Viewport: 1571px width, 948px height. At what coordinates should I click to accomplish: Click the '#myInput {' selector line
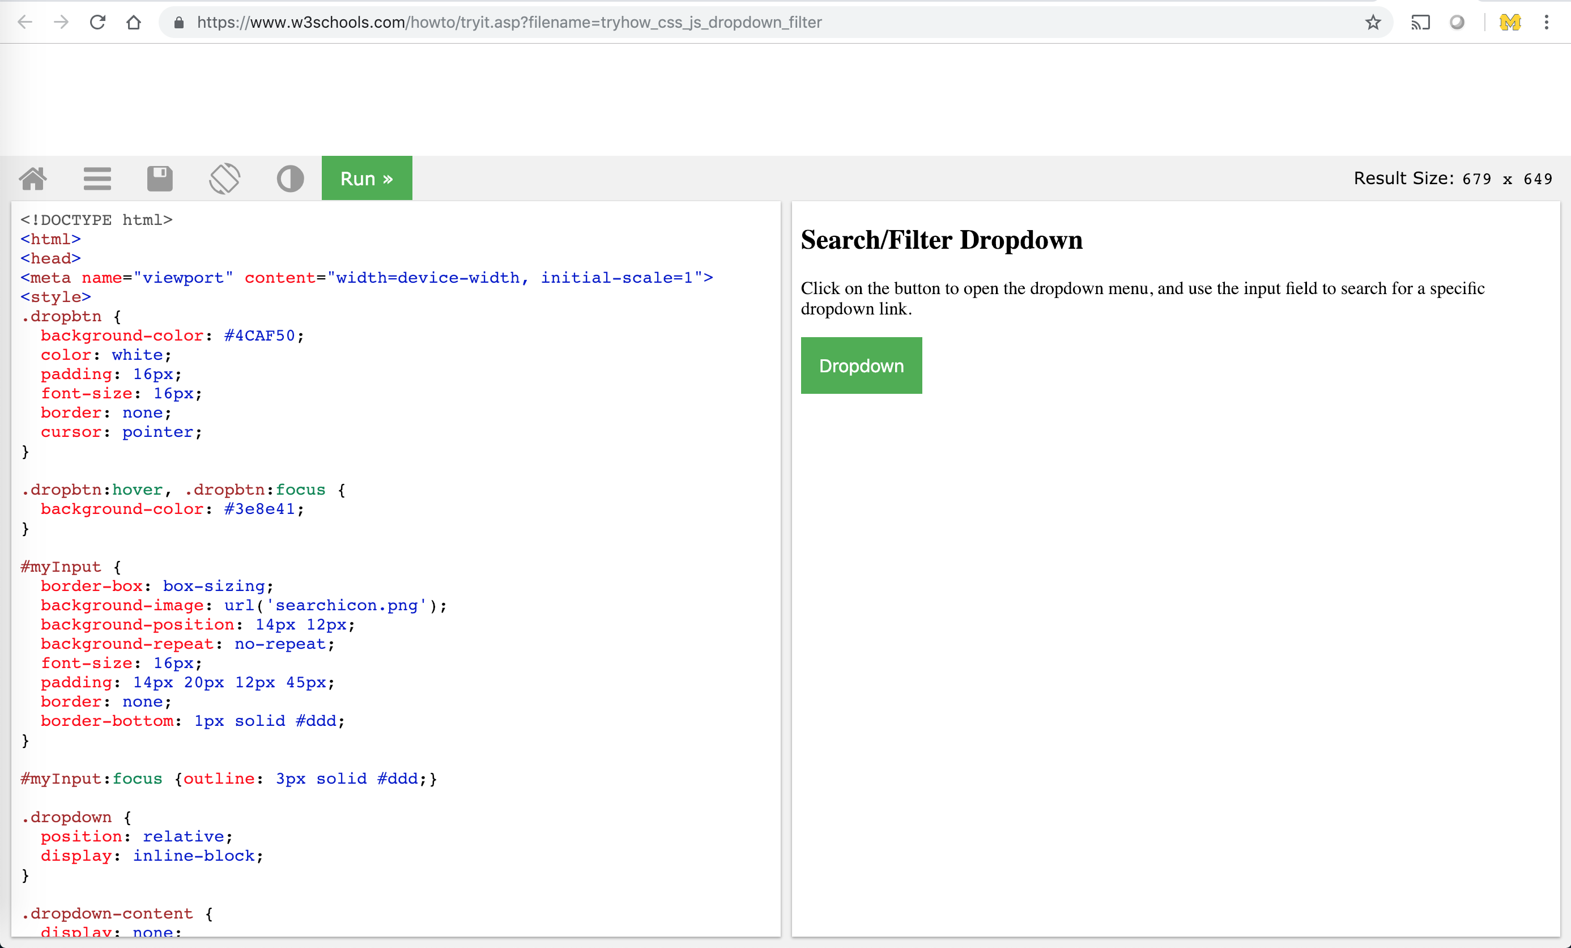[x=71, y=567]
